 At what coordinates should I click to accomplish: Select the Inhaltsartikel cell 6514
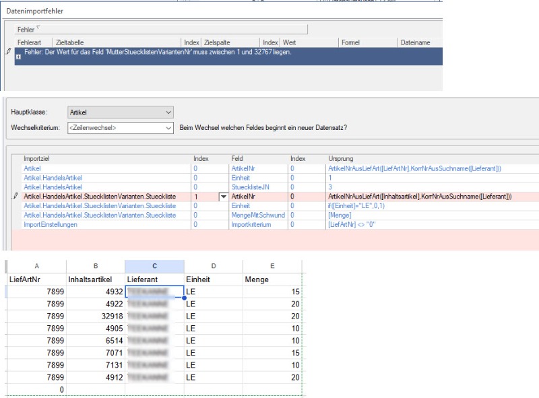(x=96, y=341)
